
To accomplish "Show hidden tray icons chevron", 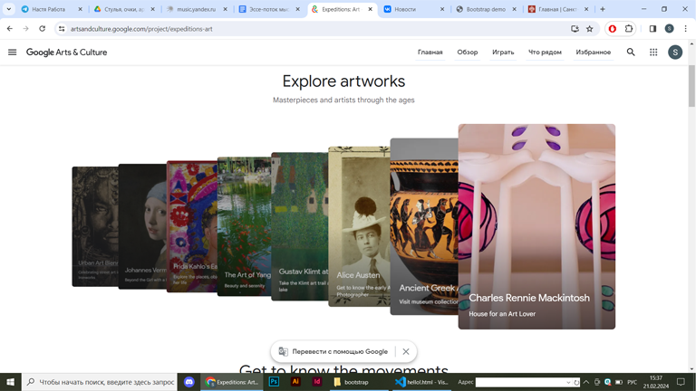I will point(586,382).
